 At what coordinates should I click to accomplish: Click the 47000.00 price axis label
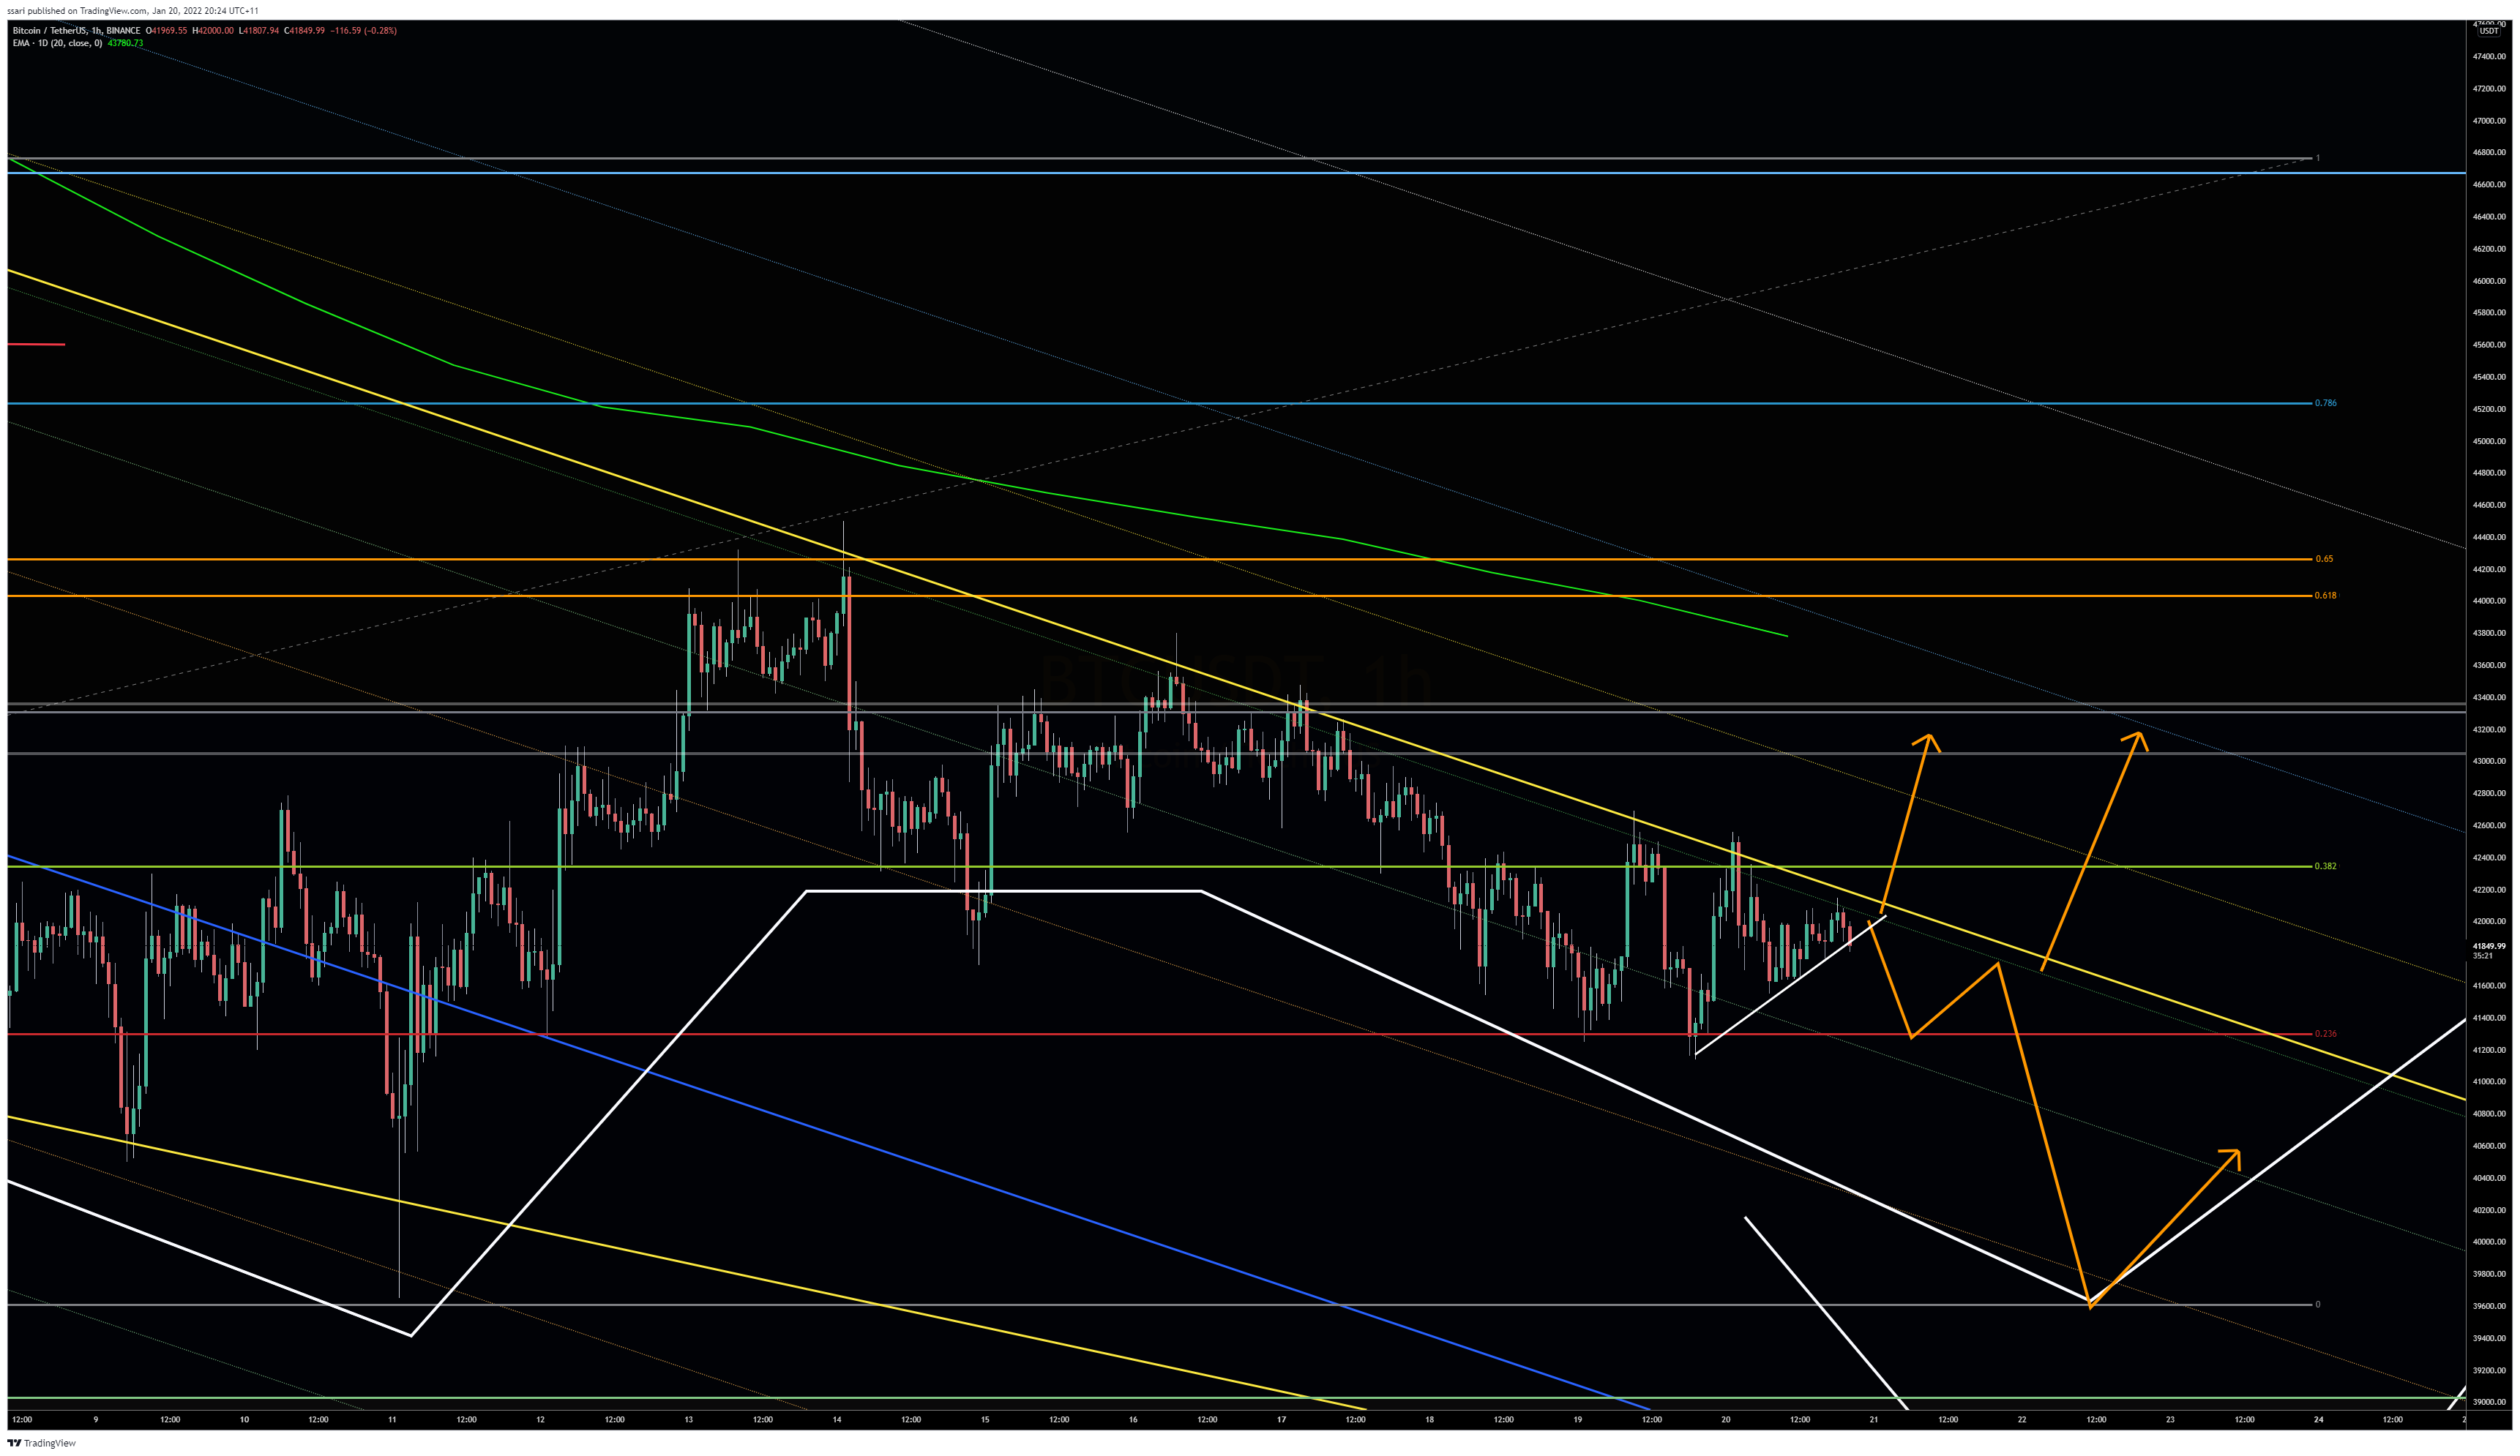click(x=2489, y=121)
